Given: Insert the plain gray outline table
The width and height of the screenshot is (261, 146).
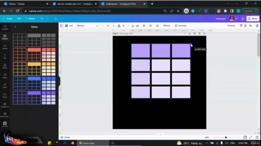Looking at the screenshot, I should [x=20, y=40].
